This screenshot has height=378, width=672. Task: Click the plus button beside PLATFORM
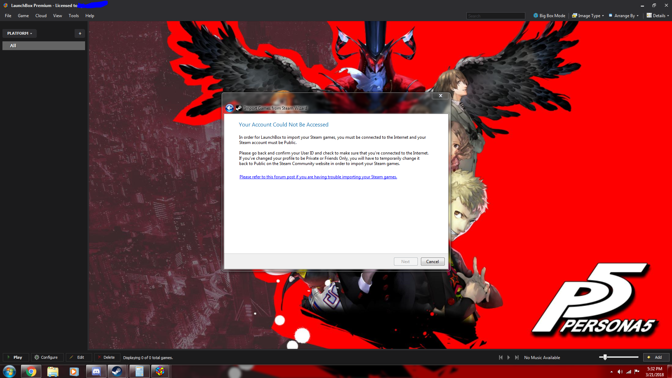pyautogui.click(x=80, y=33)
